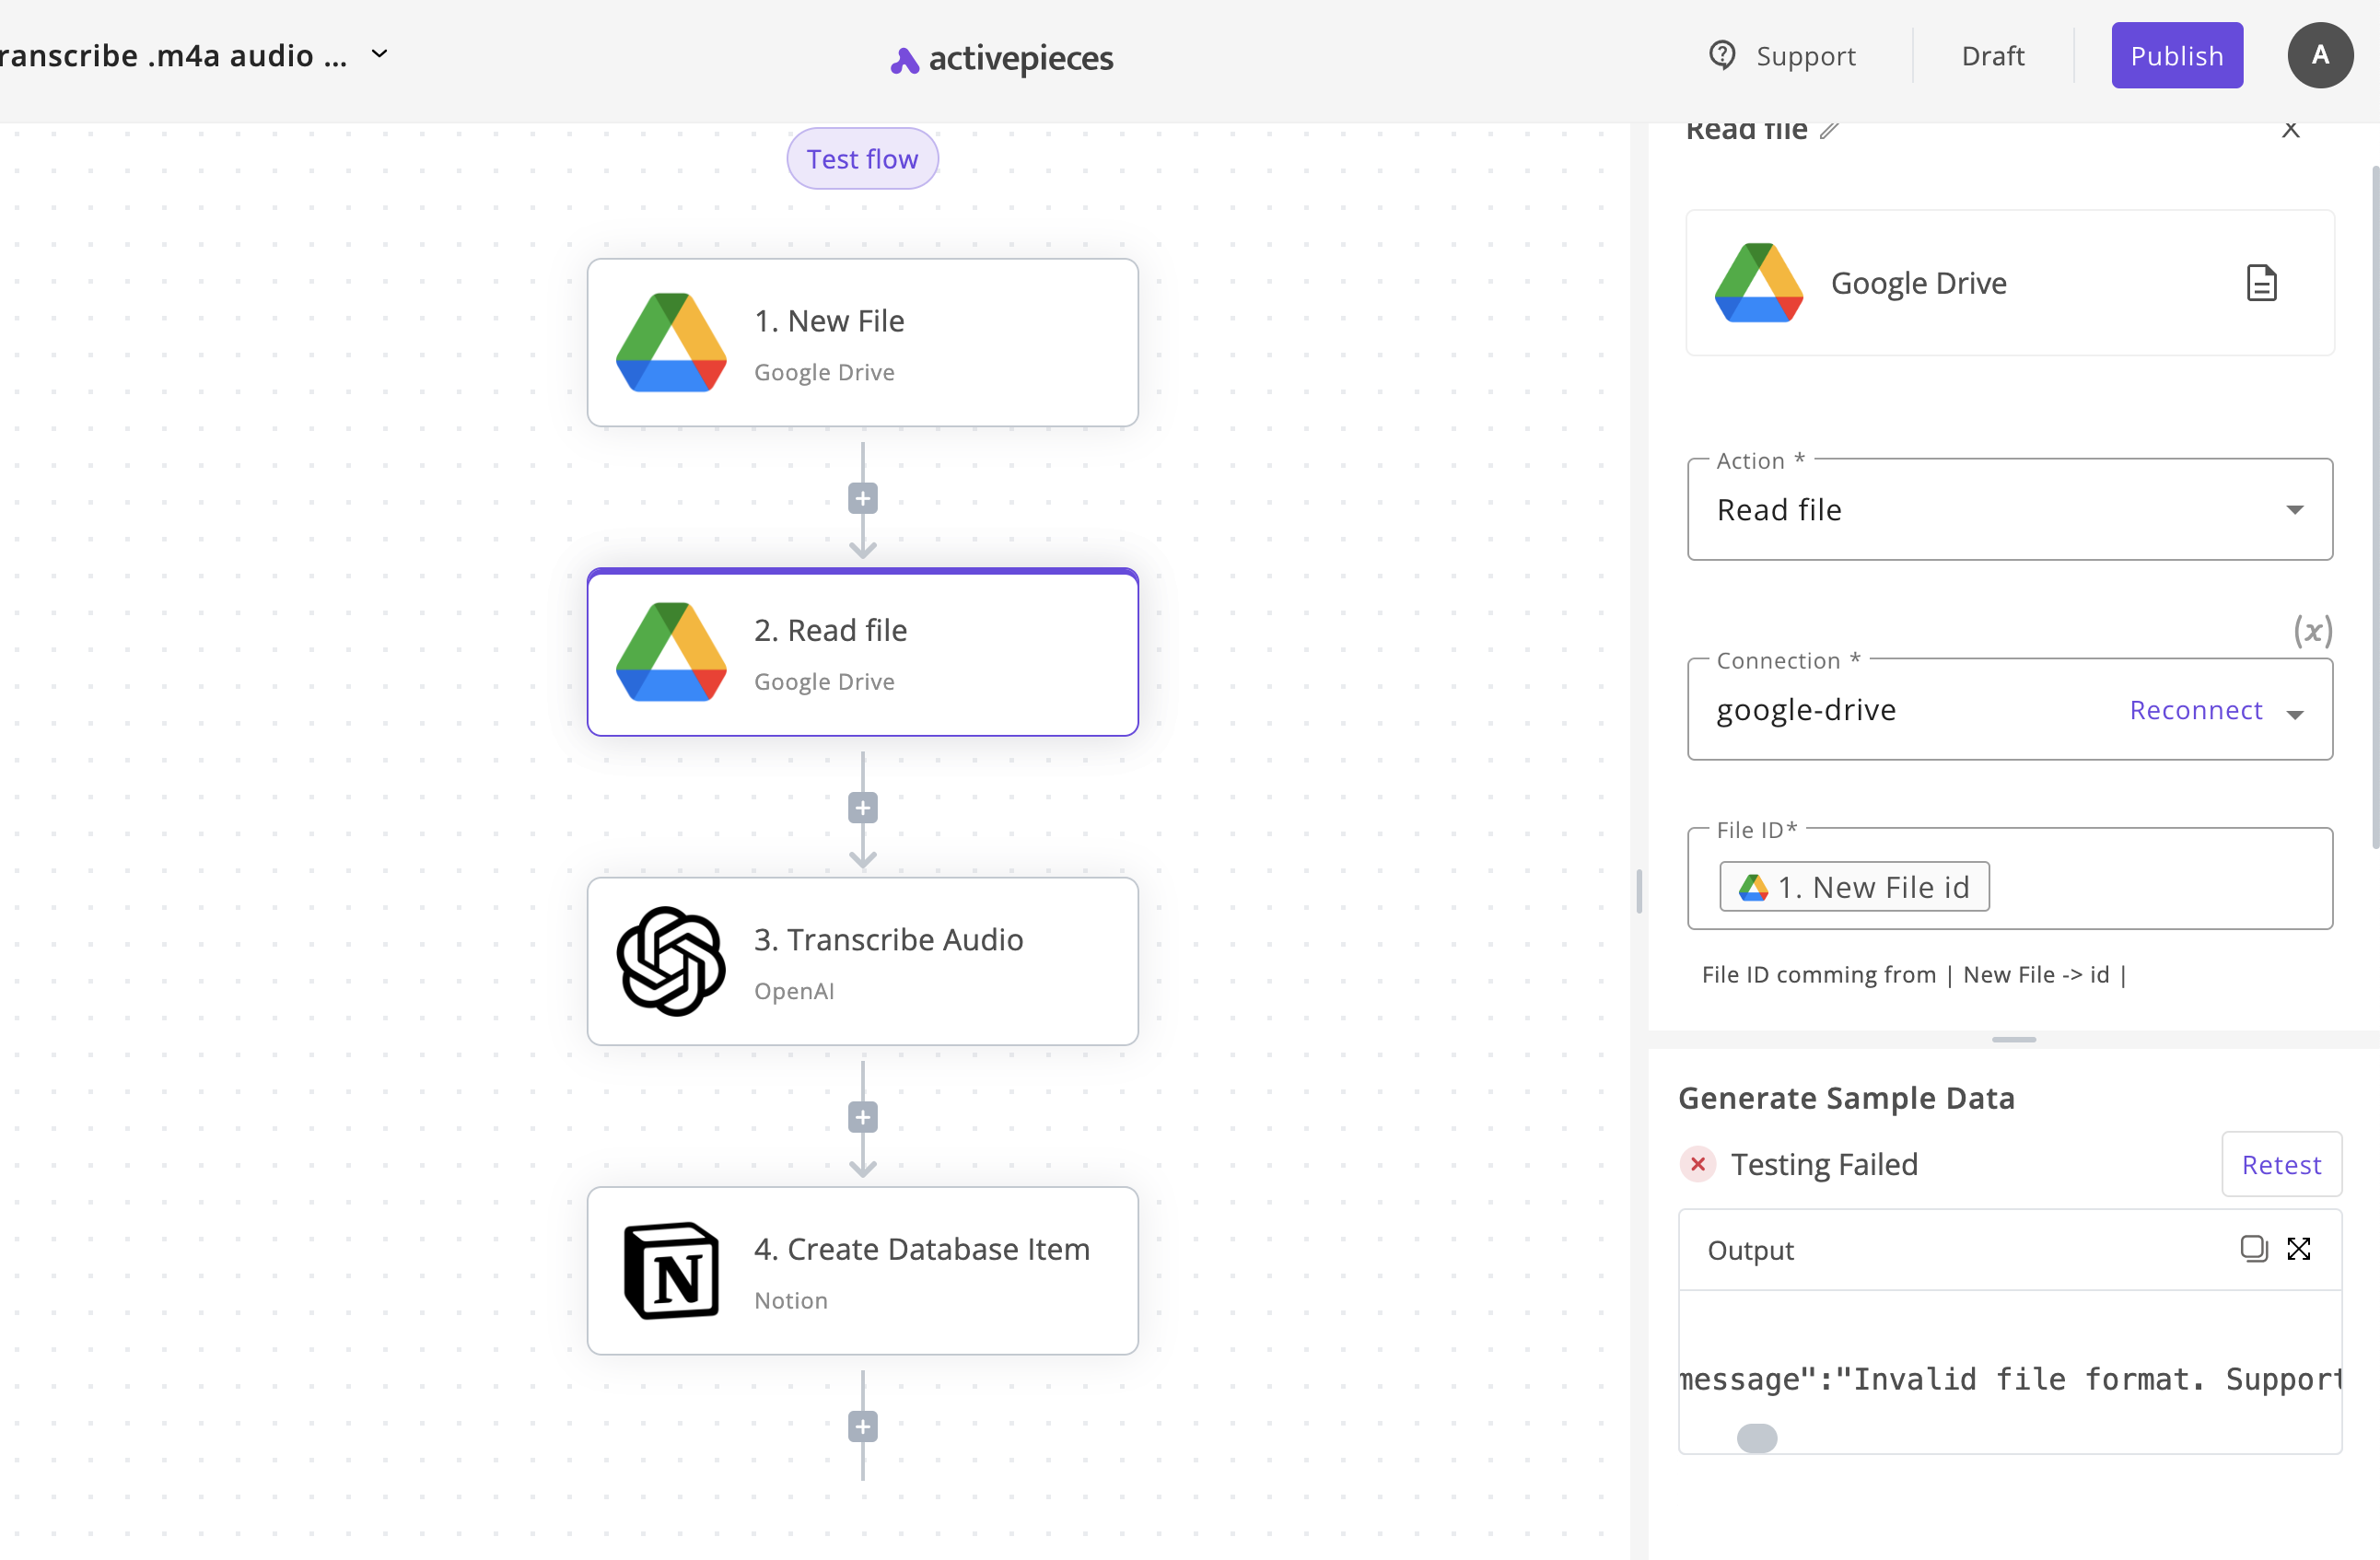Click Google Drive icon on Read file step

point(671,652)
